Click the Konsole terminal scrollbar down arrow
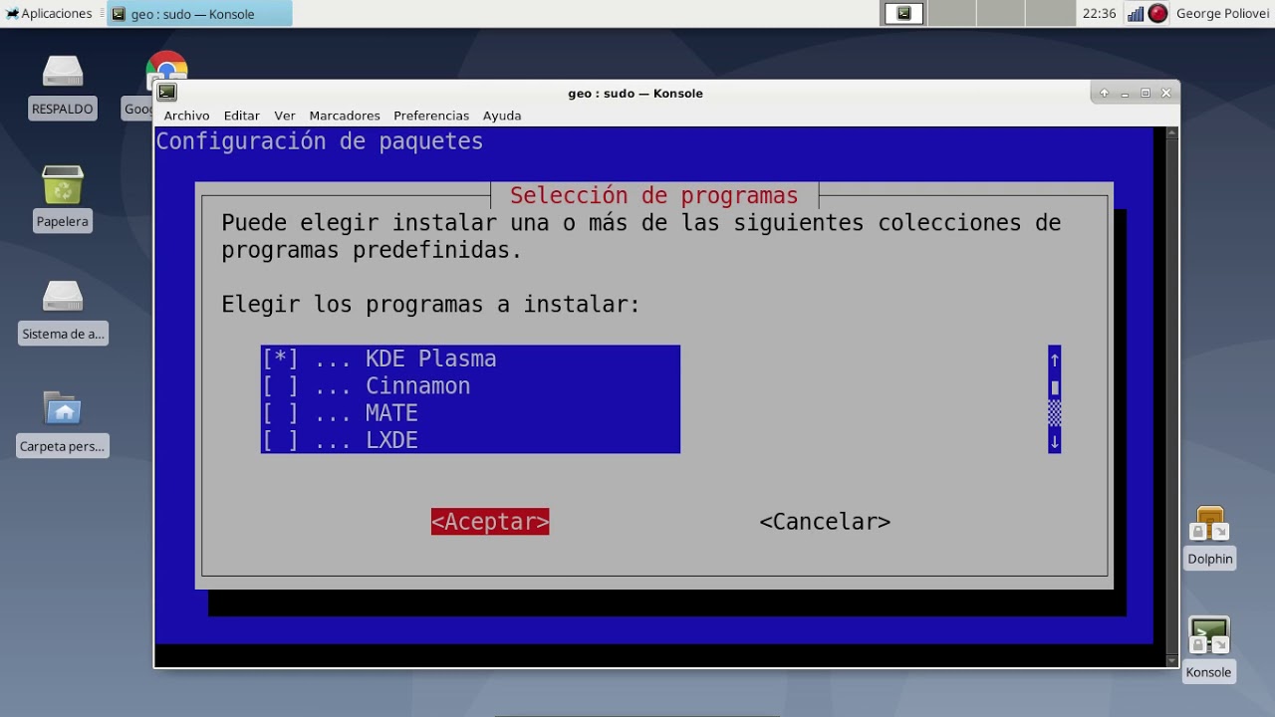Screen dimensions: 1275x717 click(1171, 660)
